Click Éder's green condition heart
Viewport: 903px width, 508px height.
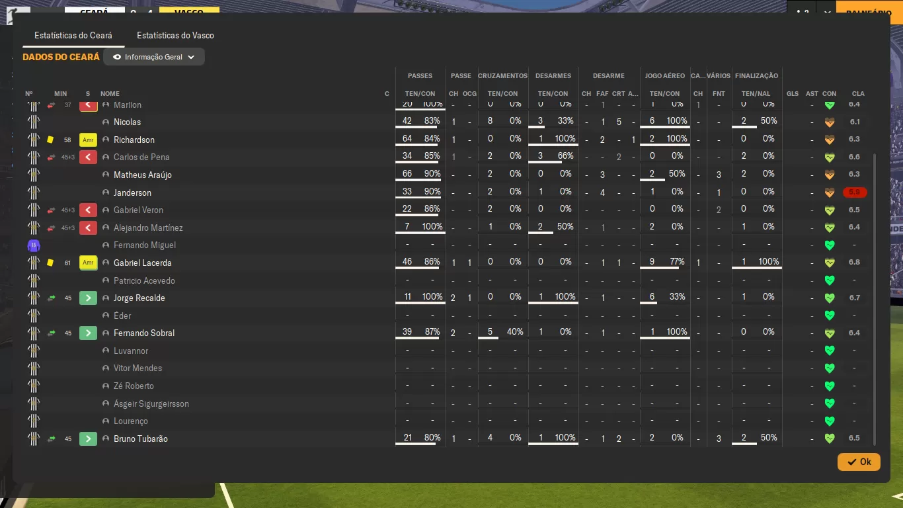click(x=830, y=316)
